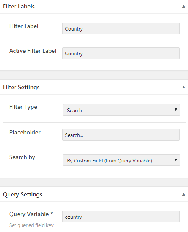Viewport: 188px width, 232px height.
Task: Click the Filter Labels section heading
Action: click(19, 7)
